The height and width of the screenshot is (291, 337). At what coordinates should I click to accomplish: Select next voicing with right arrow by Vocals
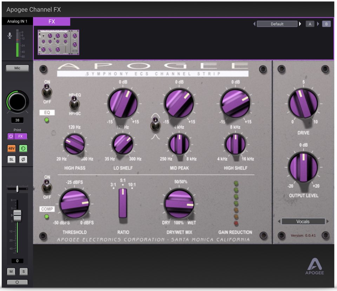(328, 221)
